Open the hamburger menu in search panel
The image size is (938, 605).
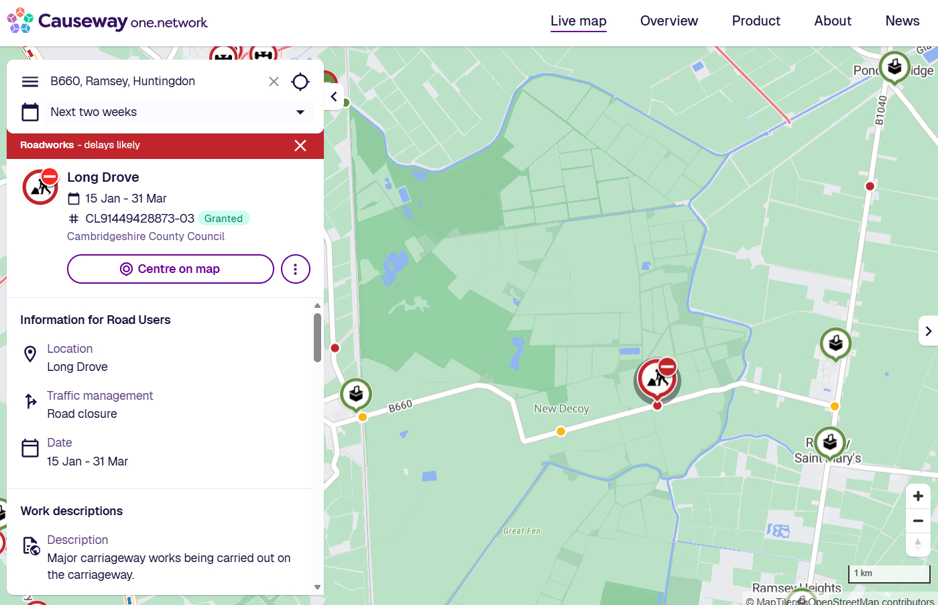[30, 82]
